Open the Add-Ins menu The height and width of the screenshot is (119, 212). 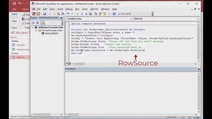pos(94,9)
